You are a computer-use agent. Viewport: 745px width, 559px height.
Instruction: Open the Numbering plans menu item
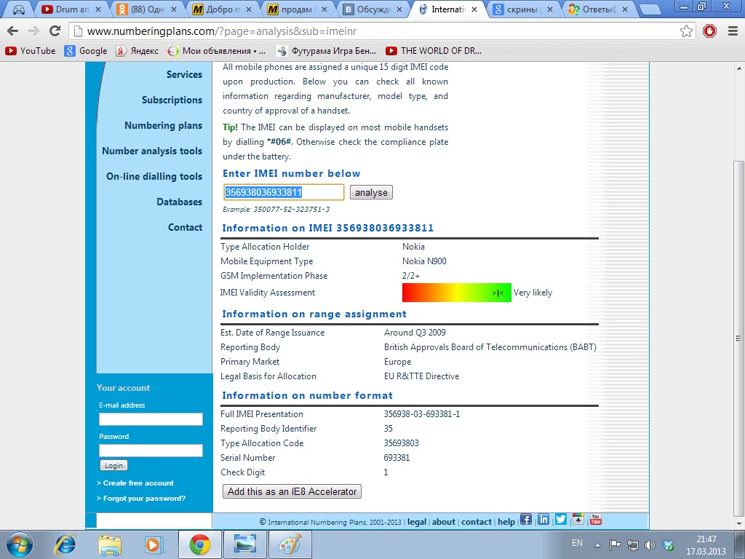pyautogui.click(x=164, y=125)
